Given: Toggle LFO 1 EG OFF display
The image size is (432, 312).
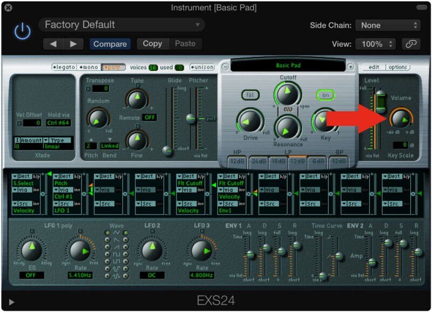Looking at the screenshot, I should [31, 275].
